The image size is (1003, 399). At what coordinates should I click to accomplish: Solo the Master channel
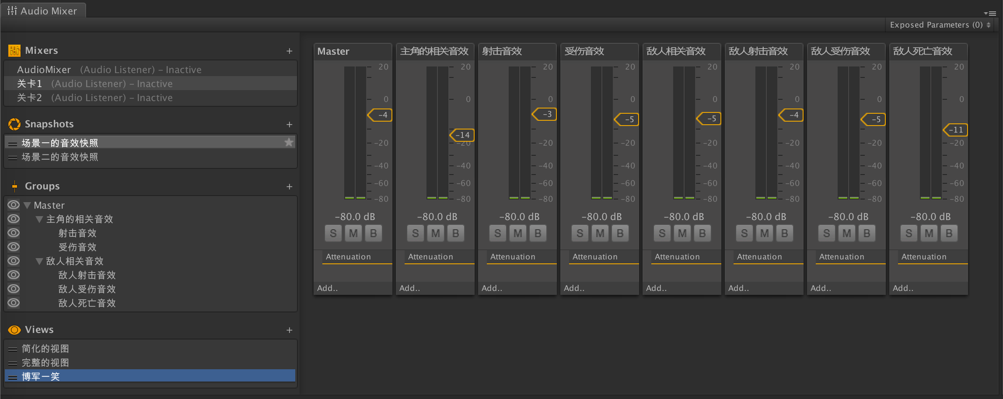point(333,234)
